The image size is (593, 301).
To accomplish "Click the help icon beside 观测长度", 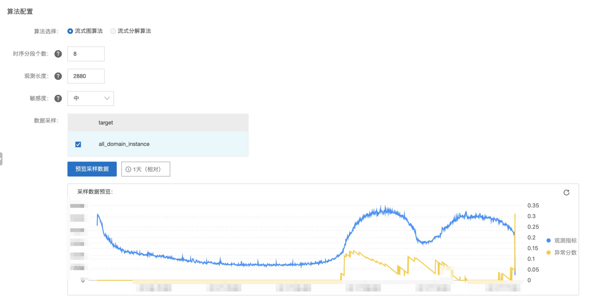I will 58,76.
